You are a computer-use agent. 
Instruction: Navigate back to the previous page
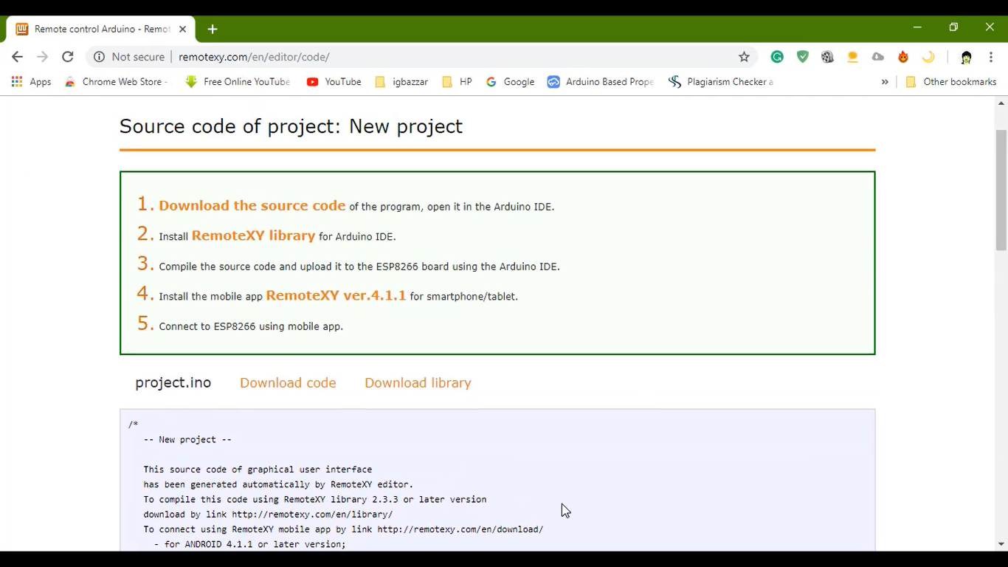click(18, 57)
